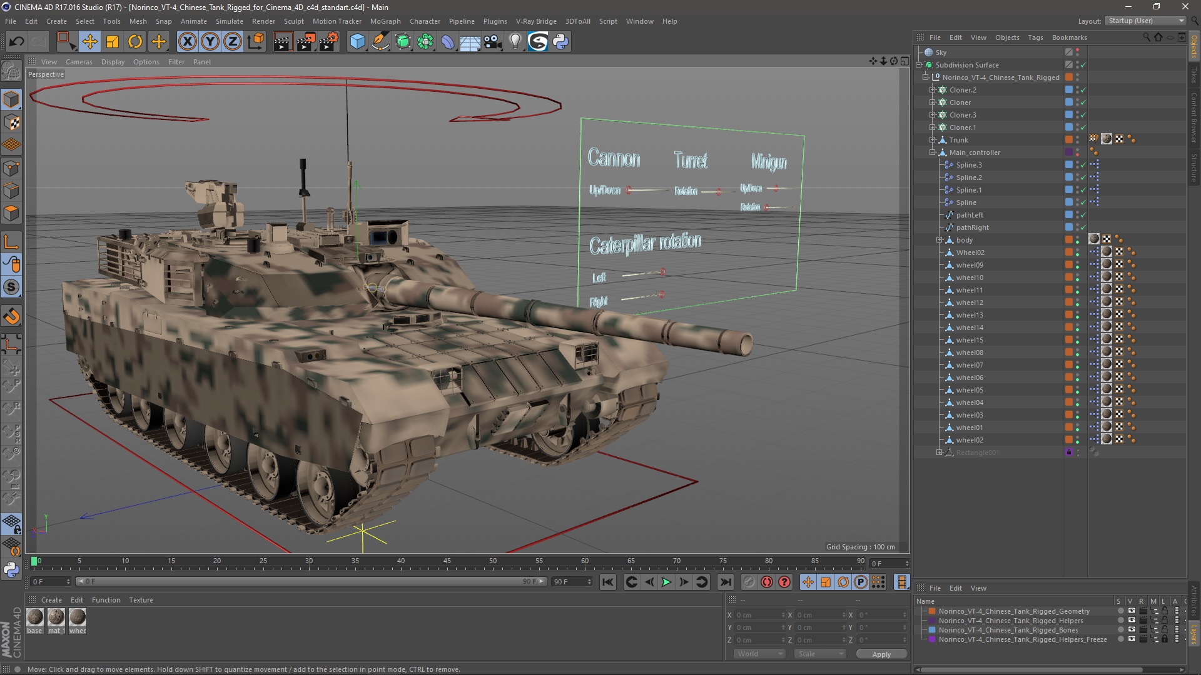Collapse Subdivision Surface tree node
1201x675 pixels.
click(x=919, y=65)
